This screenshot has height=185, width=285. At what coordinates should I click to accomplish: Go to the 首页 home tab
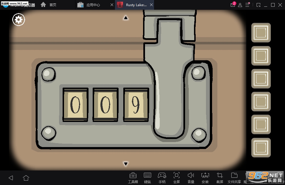[53, 5]
